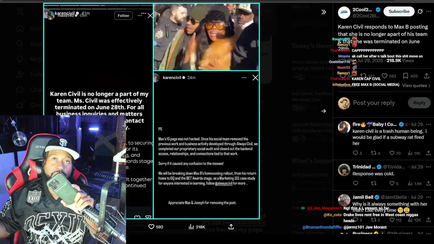Like Trinidad's comment with 5 likes
The height and width of the screenshot is (244, 434).
394,183
